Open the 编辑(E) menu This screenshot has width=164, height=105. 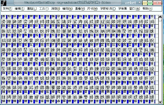20,8
